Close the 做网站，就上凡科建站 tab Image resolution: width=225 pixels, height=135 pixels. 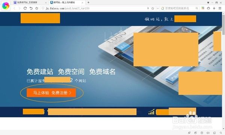pyautogui.click(x=82, y=3)
